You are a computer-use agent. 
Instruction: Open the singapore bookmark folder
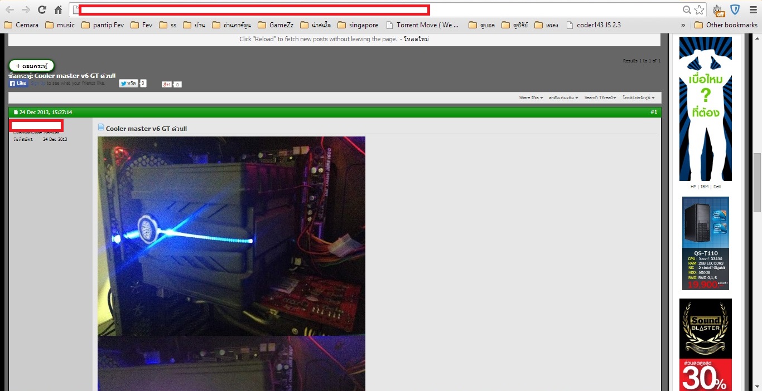pyautogui.click(x=358, y=25)
